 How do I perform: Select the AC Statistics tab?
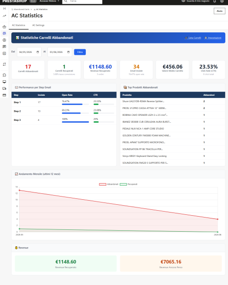pyautogui.click(x=19, y=25)
